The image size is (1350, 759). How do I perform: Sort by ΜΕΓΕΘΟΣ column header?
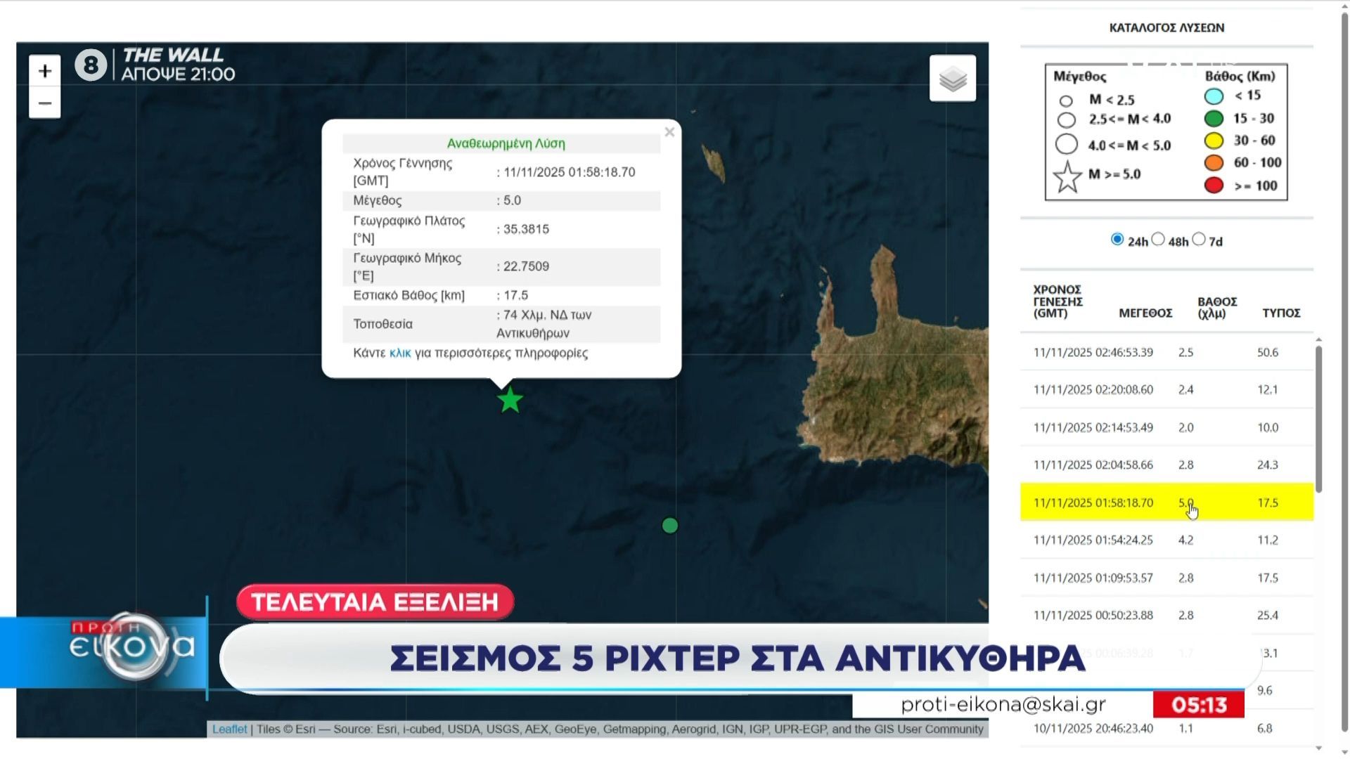click(1145, 313)
